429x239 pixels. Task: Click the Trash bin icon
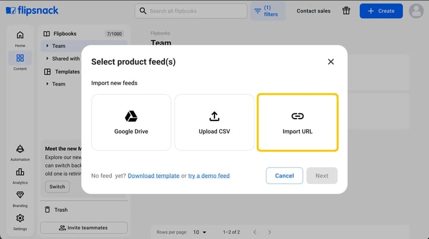point(47,210)
